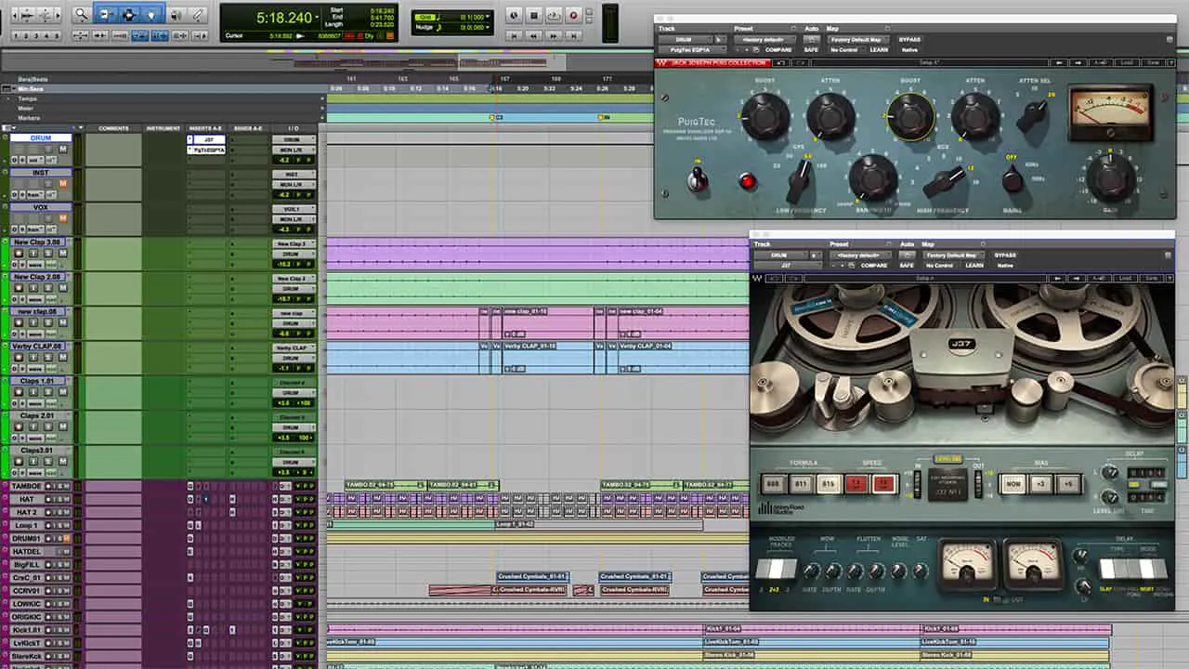Open PuigTec EQP1A insert selector dropdown
Image resolution: width=1189 pixels, height=669 pixels.
693,50
